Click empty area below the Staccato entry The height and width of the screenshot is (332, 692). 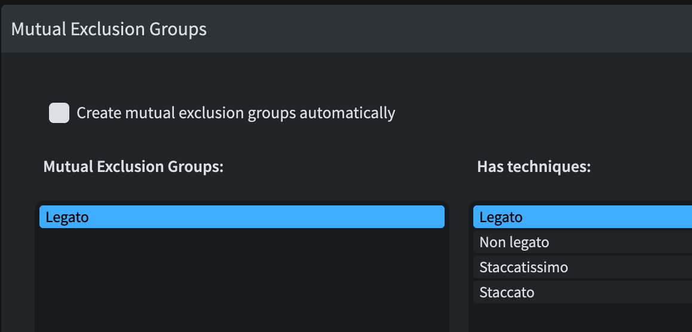[583, 318]
